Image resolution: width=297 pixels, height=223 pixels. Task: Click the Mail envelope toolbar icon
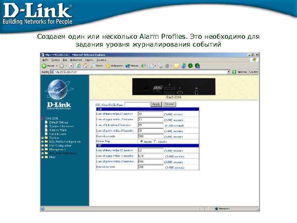(152, 66)
